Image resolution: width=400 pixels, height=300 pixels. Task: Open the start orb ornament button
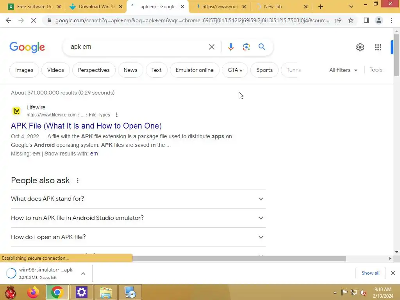point(10,292)
